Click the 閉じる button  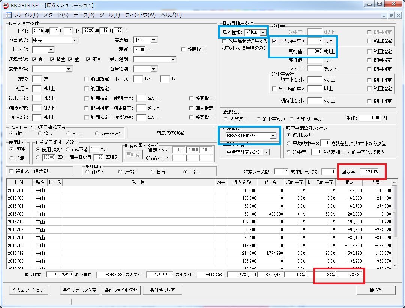(375, 290)
